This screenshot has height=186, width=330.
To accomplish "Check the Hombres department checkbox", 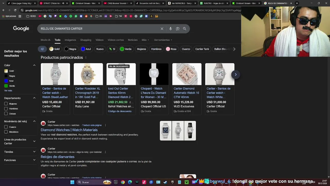I will click(6, 109).
